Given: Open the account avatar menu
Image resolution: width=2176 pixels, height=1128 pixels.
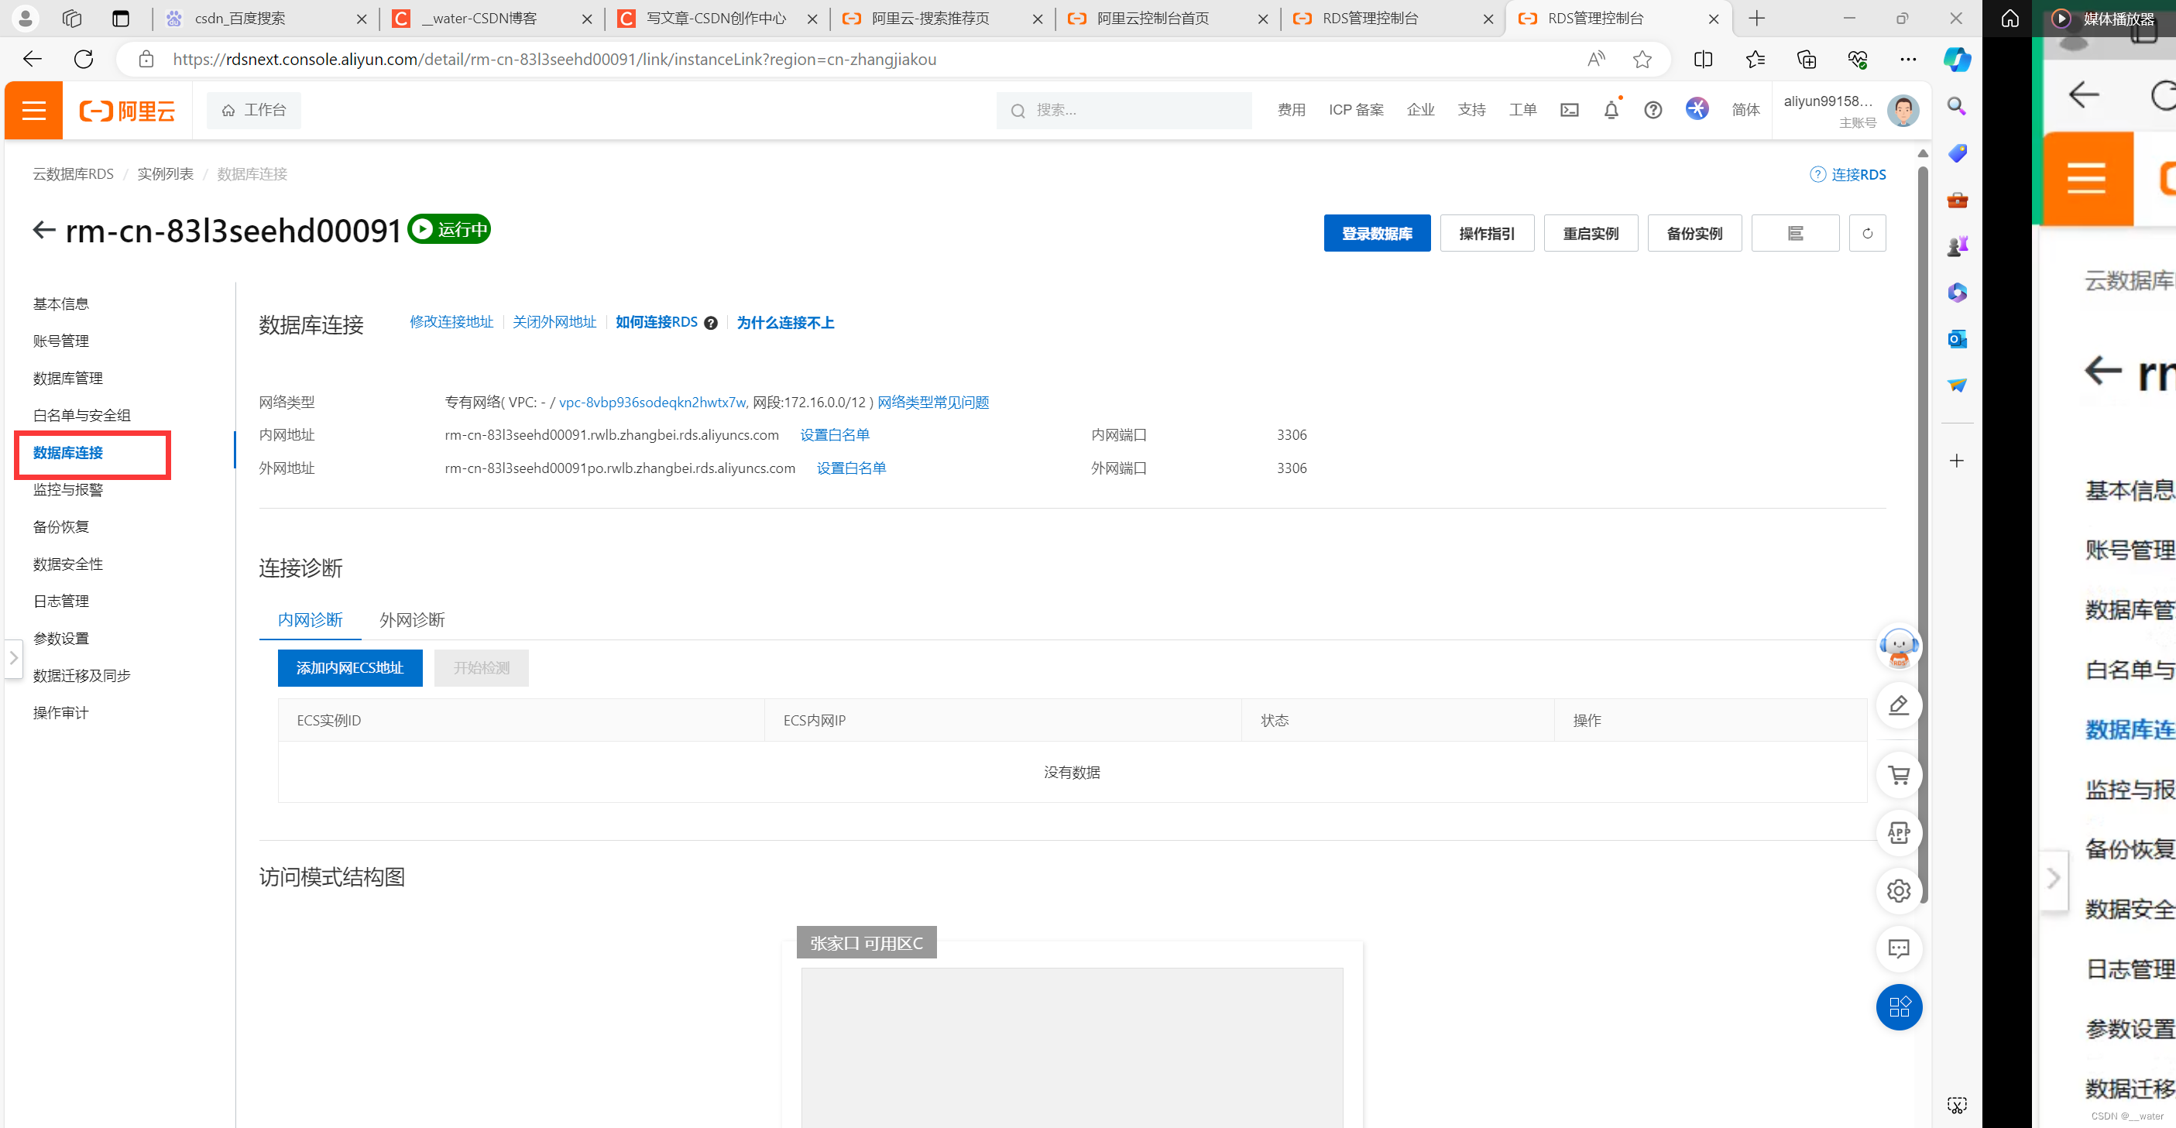Looking at the screenshot, I should click(x=1903, y=110).
